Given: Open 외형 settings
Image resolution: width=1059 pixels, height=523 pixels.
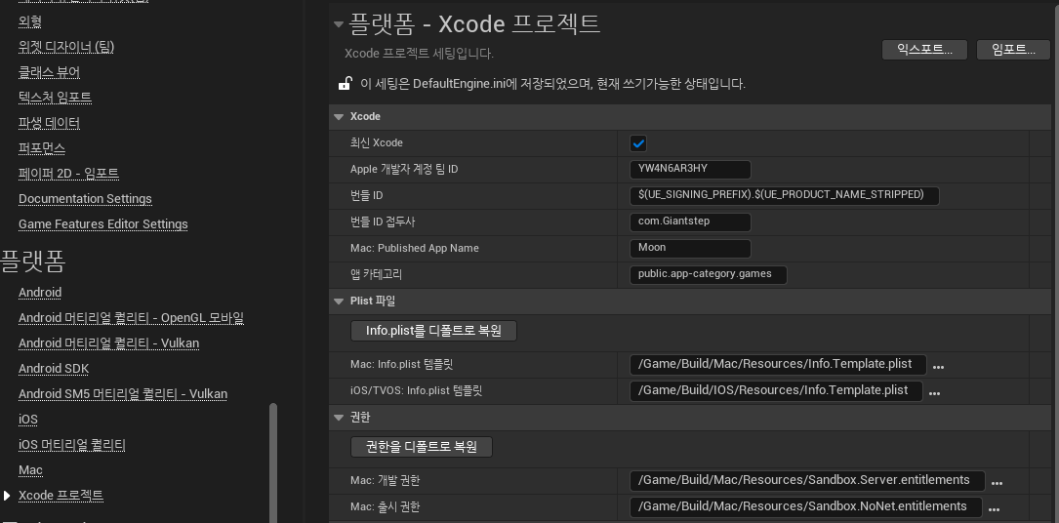Looking at the screenshot, I should pyautogui.click(x=30, y=21).
